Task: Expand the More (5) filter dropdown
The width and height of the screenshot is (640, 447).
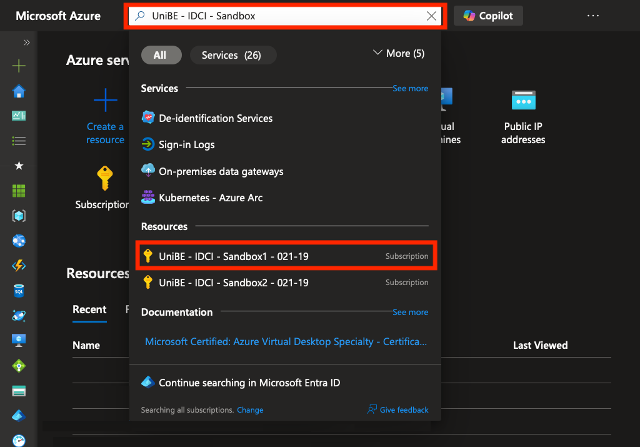Action: point(399,54)
